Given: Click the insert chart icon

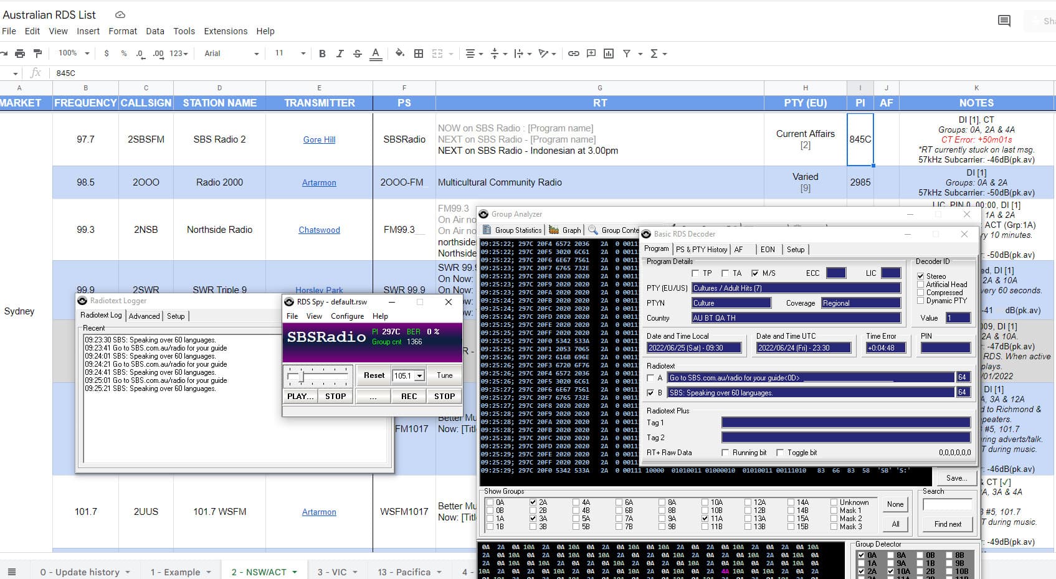Looking at the screenshot, I should click(x=609, y=54).
